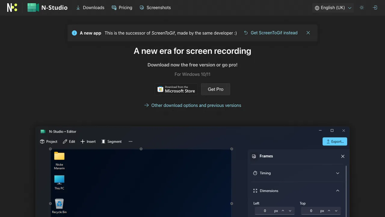Open the Edit menu in the editor
The height and width of the screenshot is (217, 385).
point(69,141)
